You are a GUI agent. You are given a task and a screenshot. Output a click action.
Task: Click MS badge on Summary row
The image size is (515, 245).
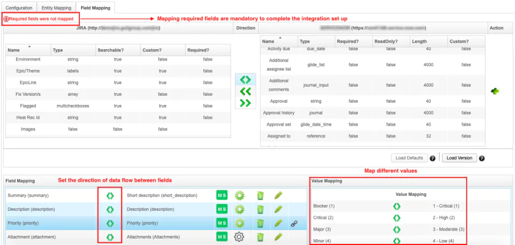click(x=222, y=195)
